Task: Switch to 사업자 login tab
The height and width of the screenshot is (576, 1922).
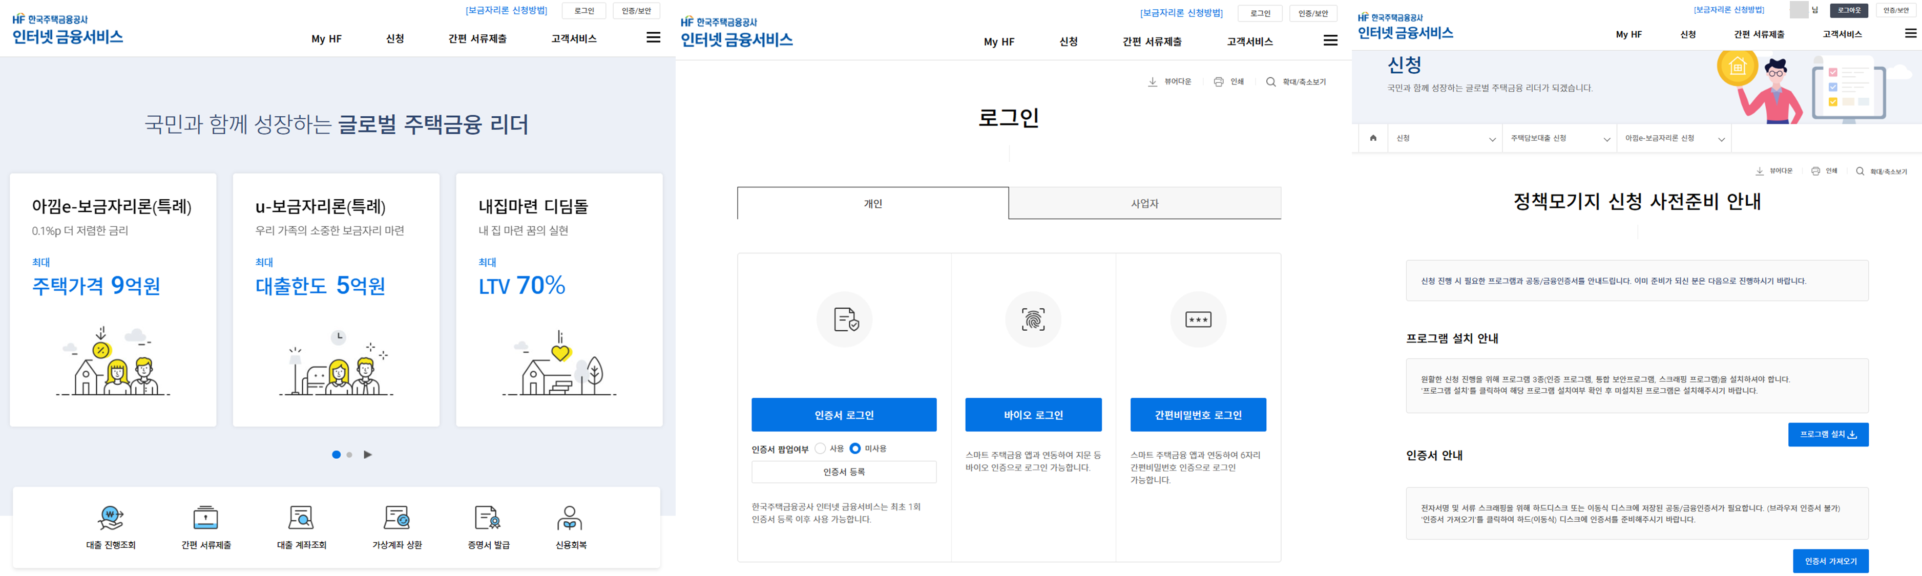Action: 1144,203
